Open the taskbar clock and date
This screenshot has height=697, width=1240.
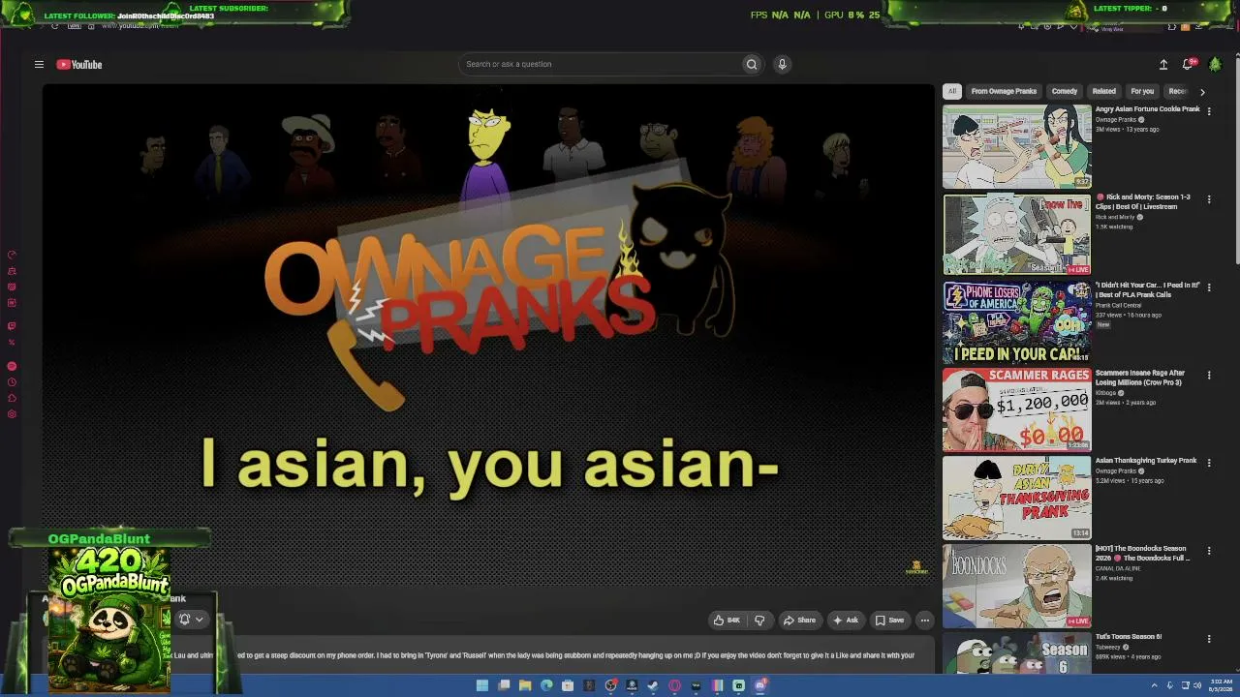(x=1222, y=685)
